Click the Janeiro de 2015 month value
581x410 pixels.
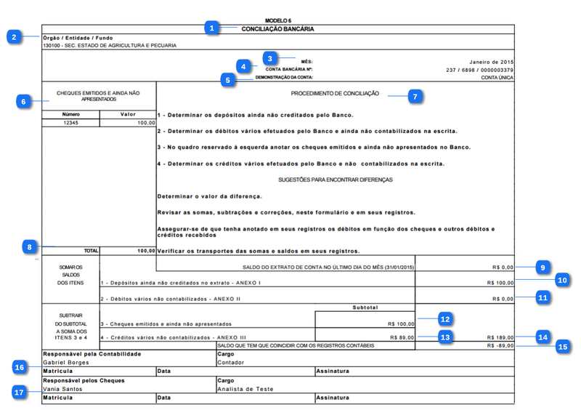pos(491,62)
